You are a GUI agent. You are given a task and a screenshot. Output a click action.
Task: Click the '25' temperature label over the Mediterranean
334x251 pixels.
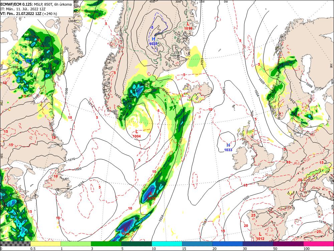(319, 232)
